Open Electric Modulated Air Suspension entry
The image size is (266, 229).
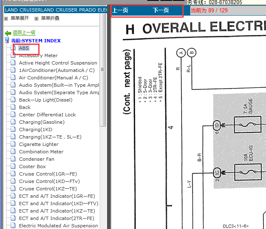click(x=58, y=226)
